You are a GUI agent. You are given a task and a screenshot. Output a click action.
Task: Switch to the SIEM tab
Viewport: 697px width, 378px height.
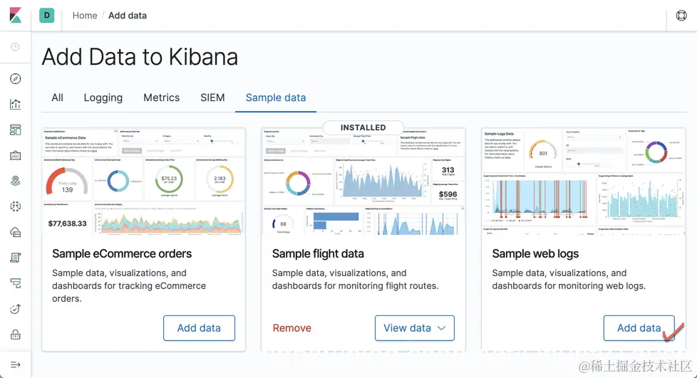pyautogui.click(x=212, y=98)
